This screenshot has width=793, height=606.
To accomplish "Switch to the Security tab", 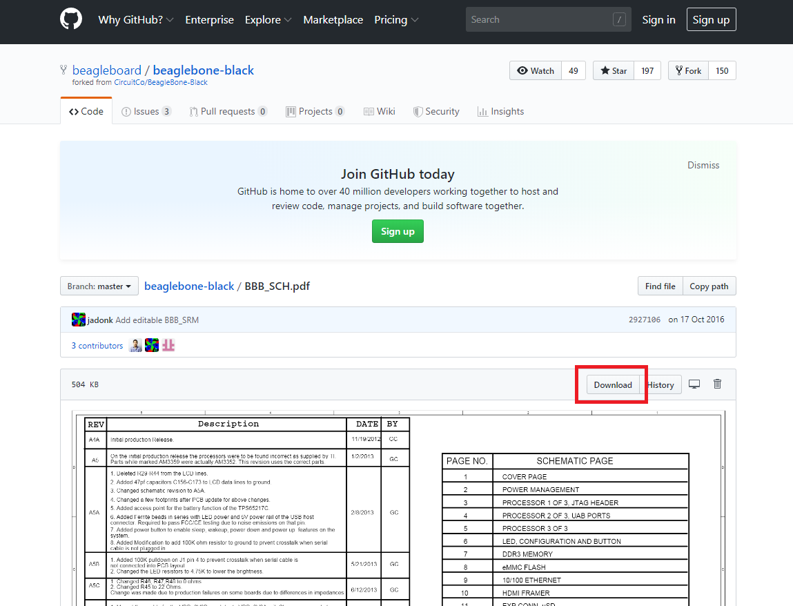I will pyautogui.click(x=436, y=111).
